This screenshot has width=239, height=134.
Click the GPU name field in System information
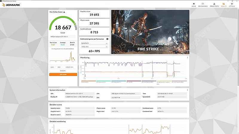(79, 94)
